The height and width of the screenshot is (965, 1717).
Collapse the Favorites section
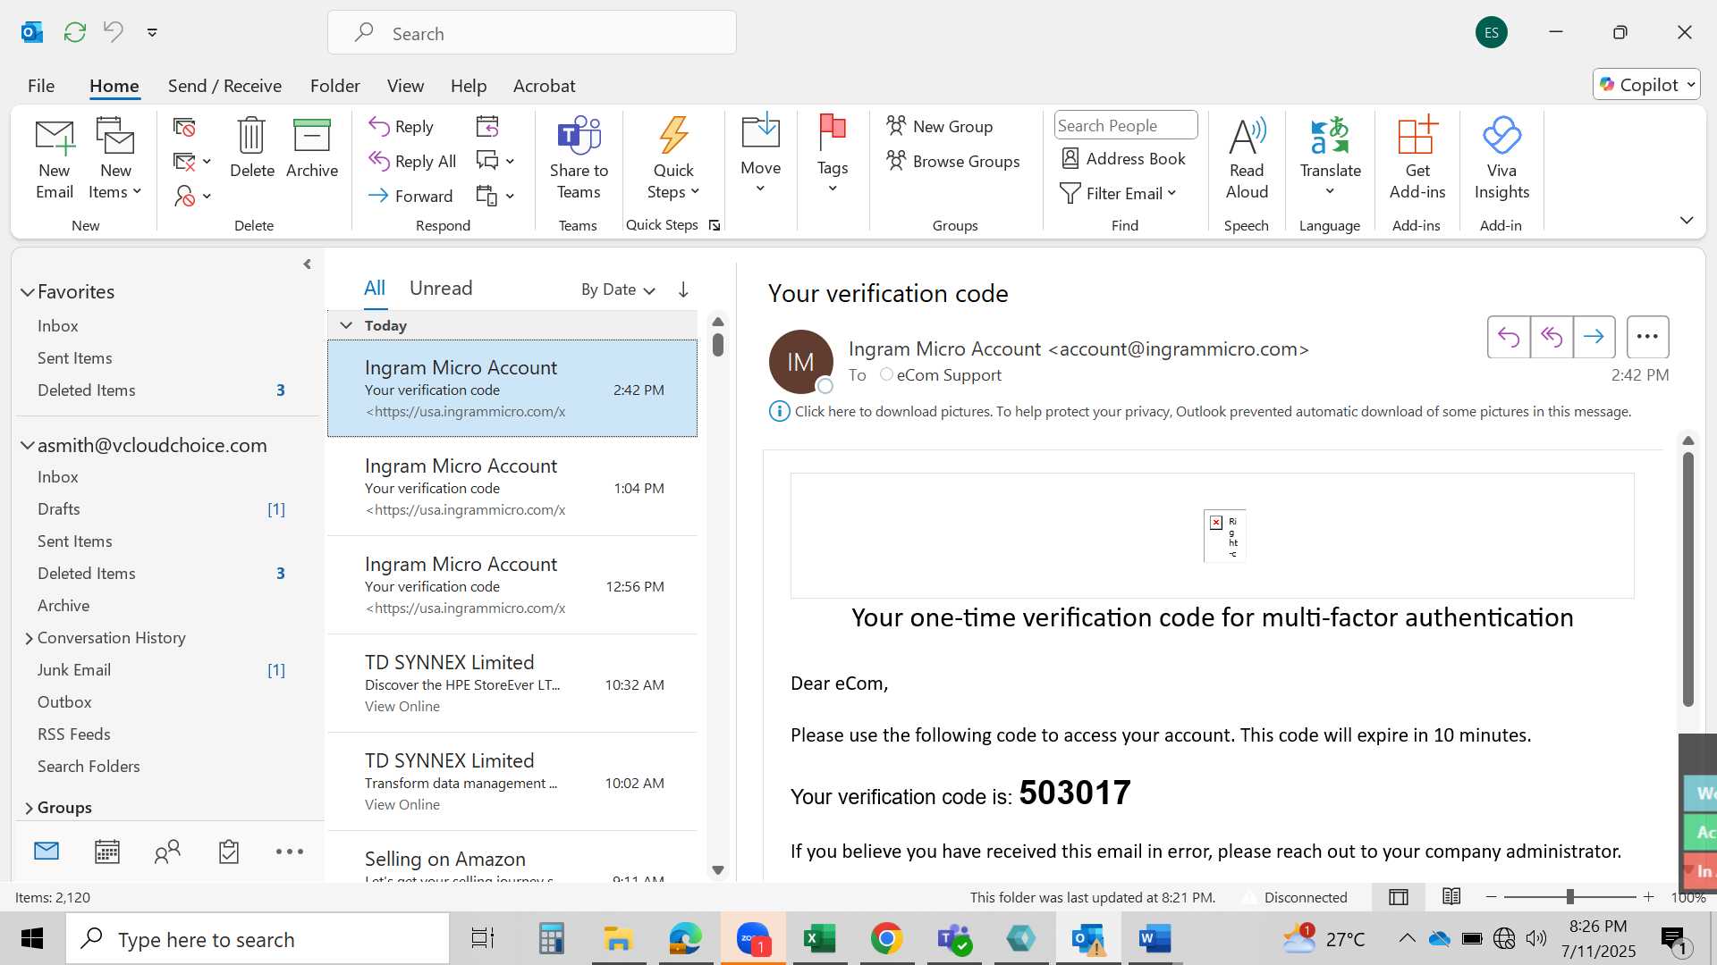28,292
